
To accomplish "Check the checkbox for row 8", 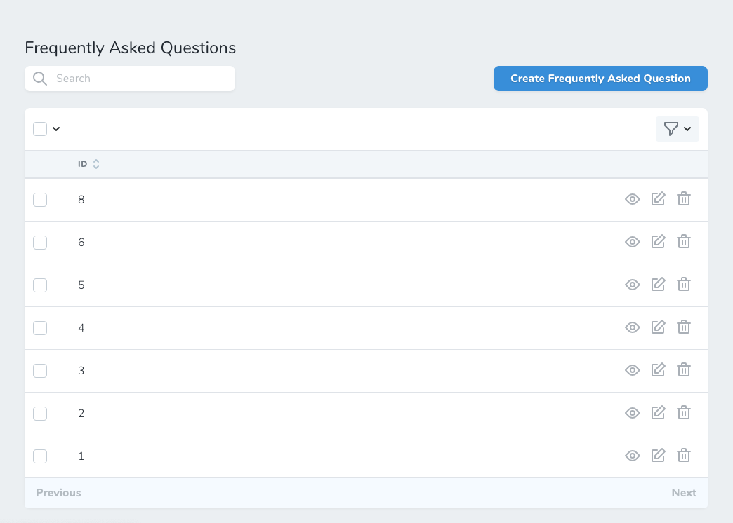I will tap(40, 200).
